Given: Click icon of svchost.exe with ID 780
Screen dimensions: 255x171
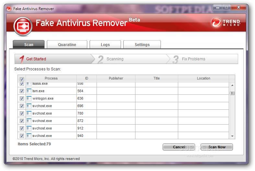Looking at the screenshot, I should coord(29,113).
